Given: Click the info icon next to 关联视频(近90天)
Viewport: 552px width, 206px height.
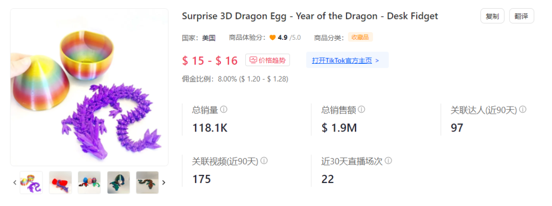Looking at the screenshot, I should (x=264, y=161).
